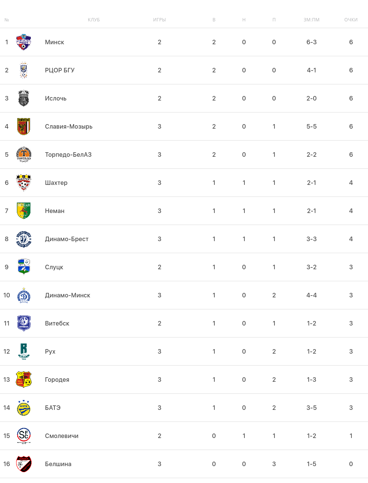Image resolution: width=368 pixels, height=483 pixels.
Task: Click the Minsk club logo
Action: click(24, 42)
